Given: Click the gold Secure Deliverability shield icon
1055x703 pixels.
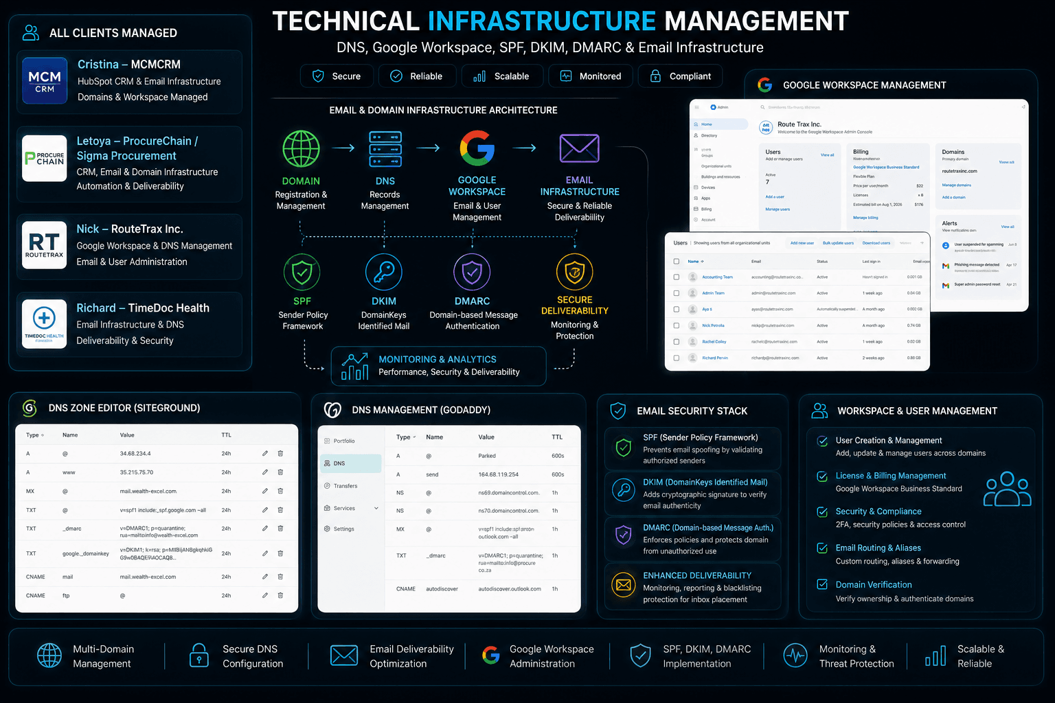Looking at the screenshot, I should click(575, 272).
